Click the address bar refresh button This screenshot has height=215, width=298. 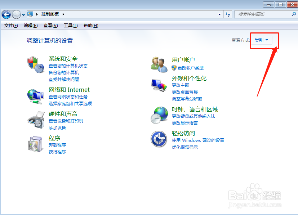click(228, 14)
